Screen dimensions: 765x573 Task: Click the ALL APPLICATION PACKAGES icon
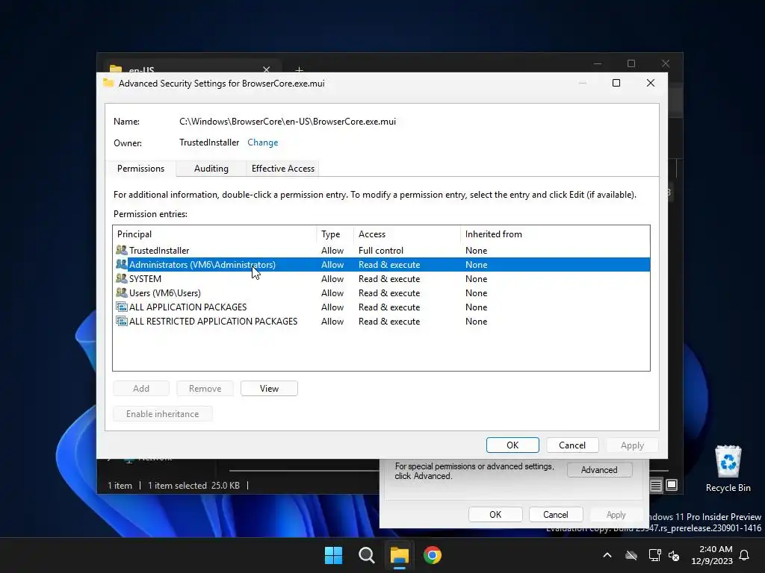pos(121,307)
